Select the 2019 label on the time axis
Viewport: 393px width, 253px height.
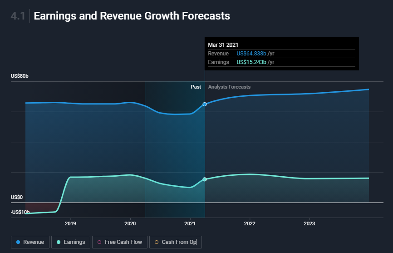tap(70, 223)
